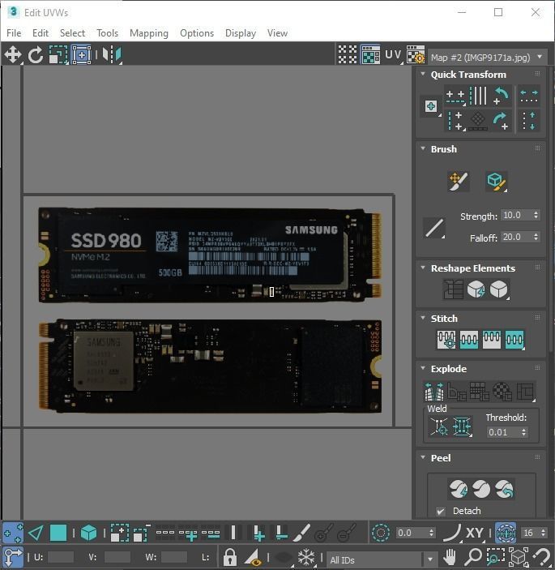Select the Scale selection tool

(x=58, y=55)
